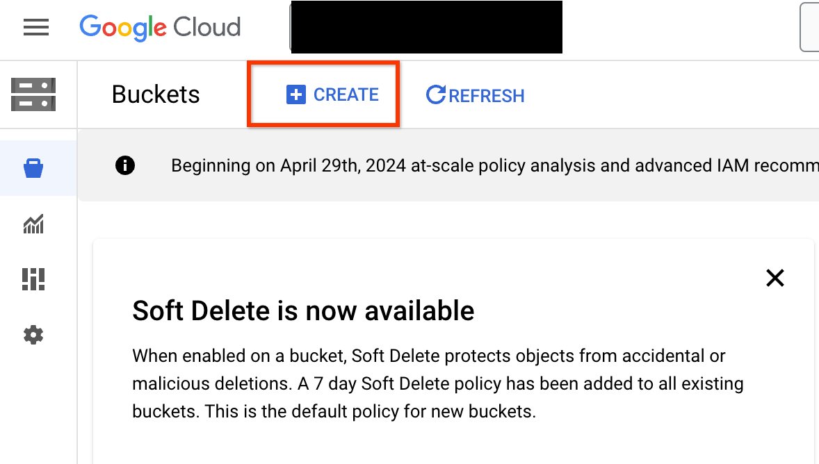This screenshot has width=819, height=464.
Task: Select the blue Buckets icon in the sidebar
Action: [x=32, y=167]
